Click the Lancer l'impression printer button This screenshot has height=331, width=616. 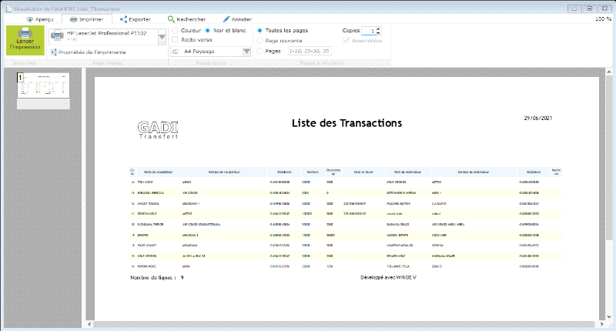25,39
